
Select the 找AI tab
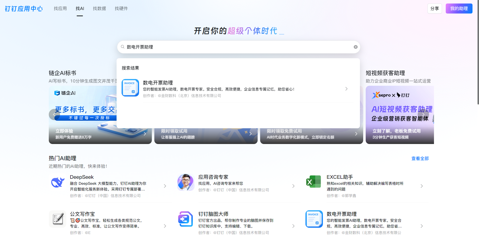point(80,8)
